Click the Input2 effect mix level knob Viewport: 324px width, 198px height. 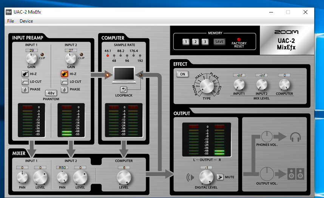[262, 84]
